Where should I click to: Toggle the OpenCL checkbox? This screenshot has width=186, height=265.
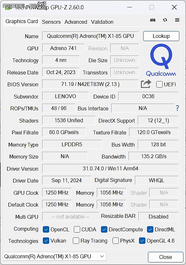point(46,229)
